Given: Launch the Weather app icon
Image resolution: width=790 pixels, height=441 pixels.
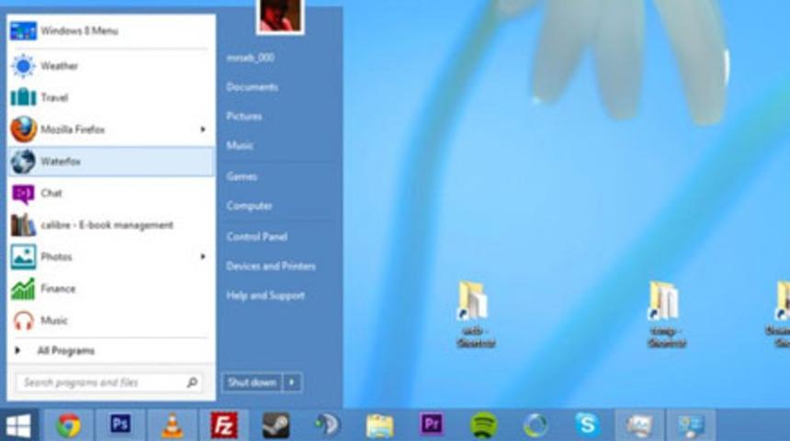Looking at the screenshot, I should (23, 66).
